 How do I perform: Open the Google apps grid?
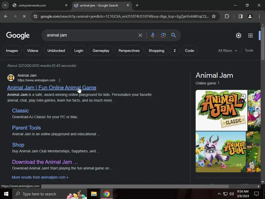point(250,35)
